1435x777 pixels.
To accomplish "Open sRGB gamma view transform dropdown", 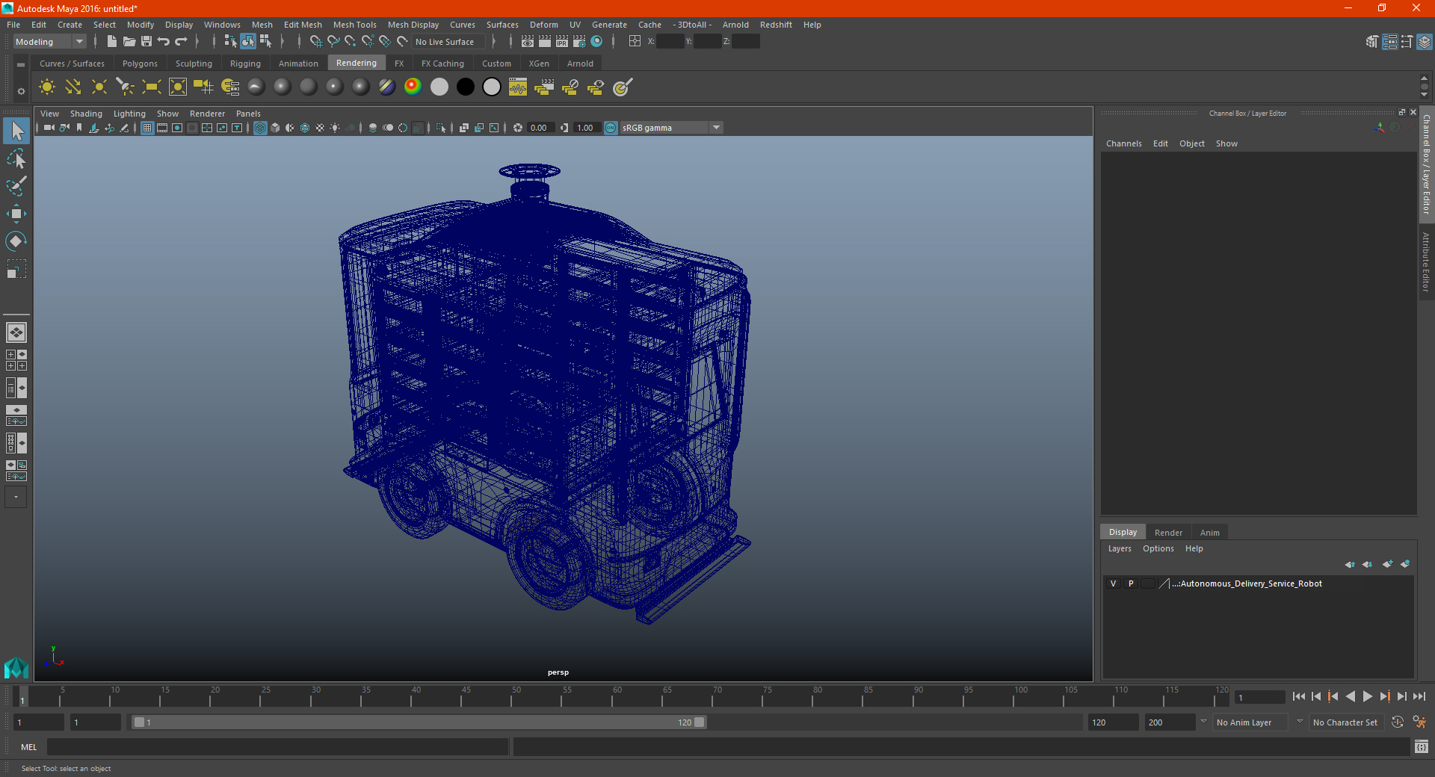I will tap(671, 128).
